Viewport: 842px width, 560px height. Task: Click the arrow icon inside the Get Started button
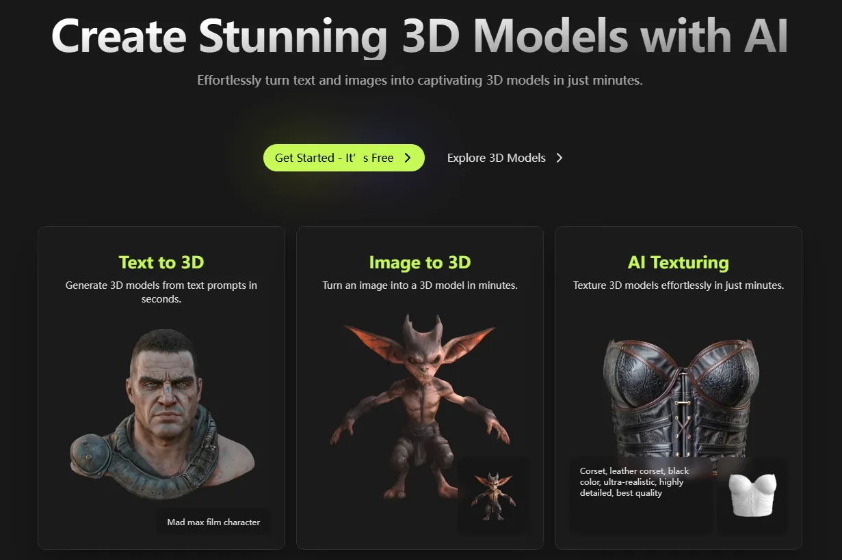tap(408, 158)
